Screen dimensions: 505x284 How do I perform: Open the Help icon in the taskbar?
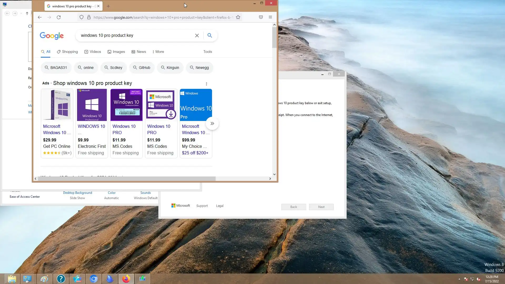click(x=61, y=278)
